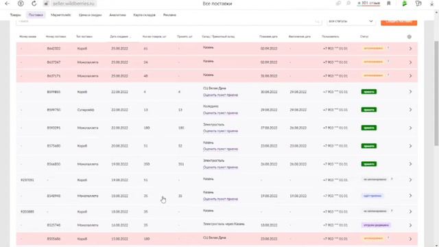Click help icon beside status of Монопаллета 24-item row
439x247 pixels.
(x=388, y=62)
